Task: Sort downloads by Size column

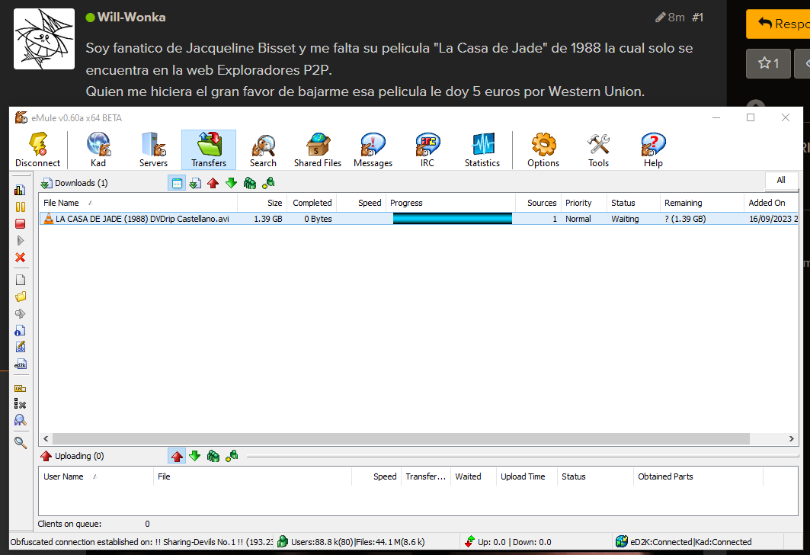Action: point(261,203)
